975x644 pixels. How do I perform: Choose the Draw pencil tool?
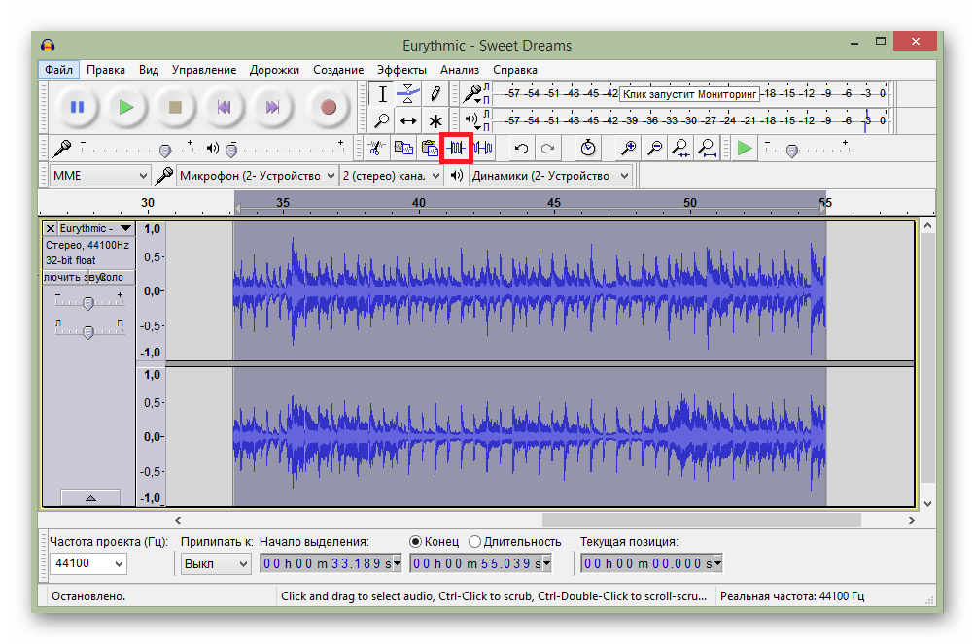(435, 94)
